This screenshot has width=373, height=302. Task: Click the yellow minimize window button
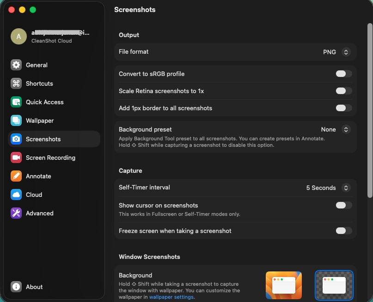pyautogui.click(x=22, y=10)
